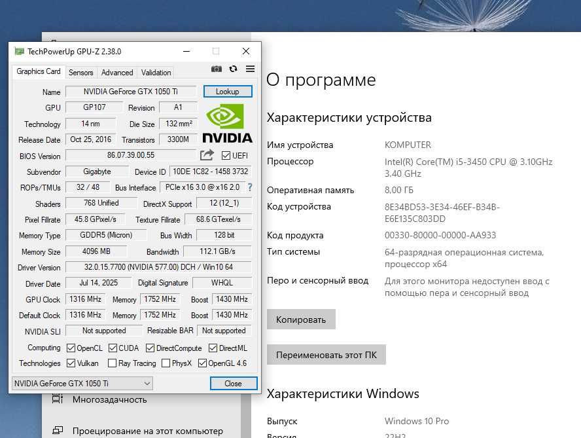
Task: Click the Lookup button
Action: (x=228, y=91)
